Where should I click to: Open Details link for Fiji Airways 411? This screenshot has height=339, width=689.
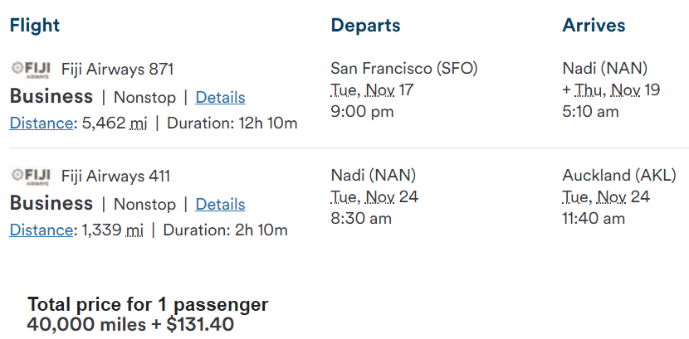coord(220,205)
